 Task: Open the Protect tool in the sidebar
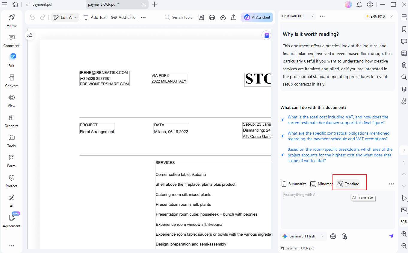point(11,181)
